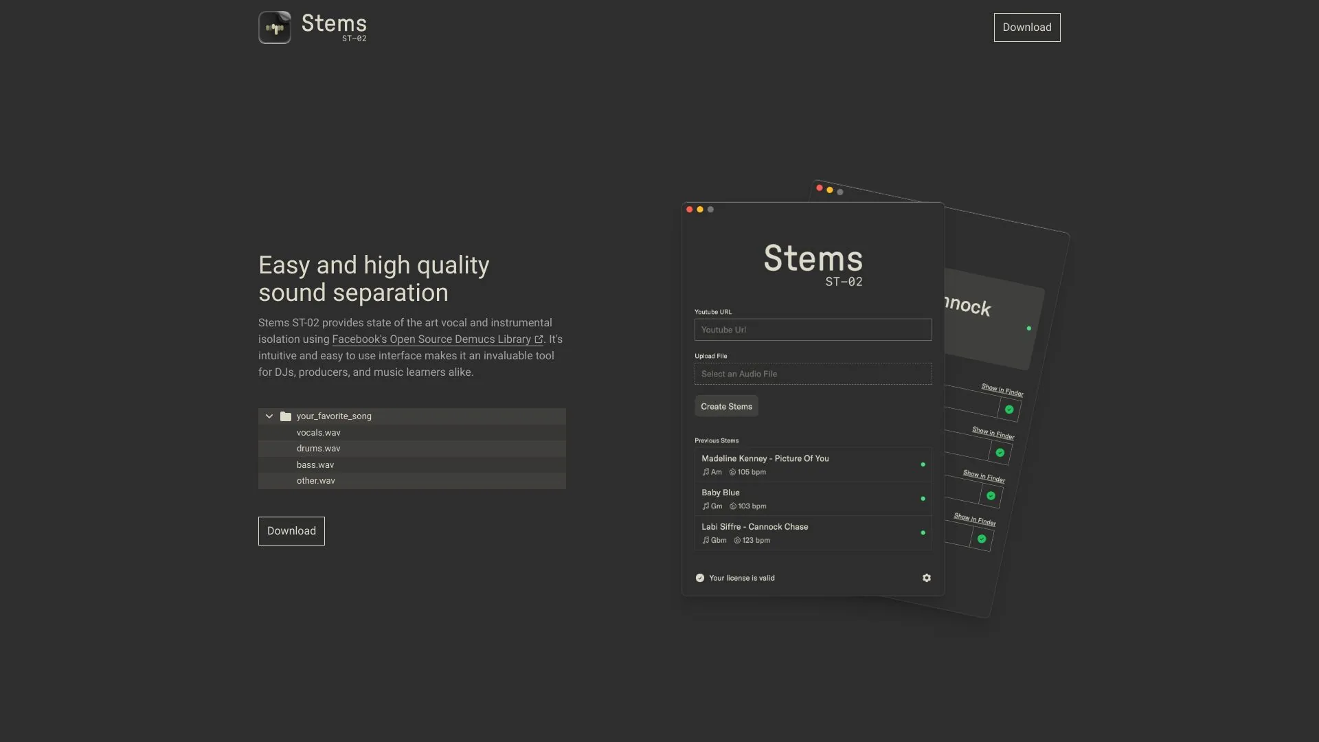1319x742 pixels.
Task: Click the tempo icon beside 123 bpm
Action: click(737, 541)
